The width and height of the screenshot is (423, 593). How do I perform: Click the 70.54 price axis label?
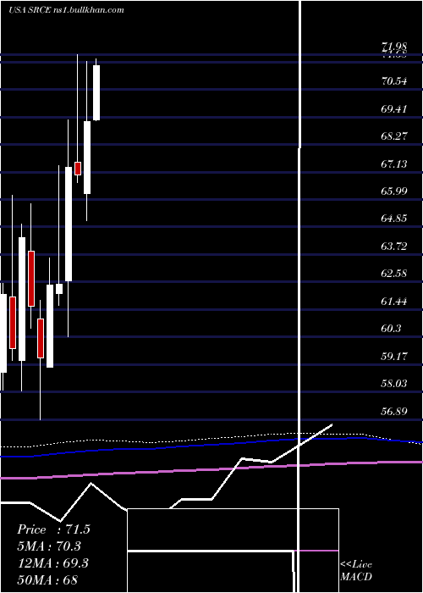(x=394, y=81)
